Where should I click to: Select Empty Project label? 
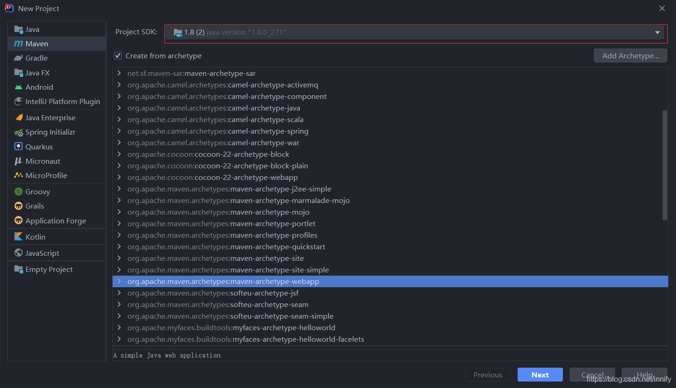coord(49,269)
